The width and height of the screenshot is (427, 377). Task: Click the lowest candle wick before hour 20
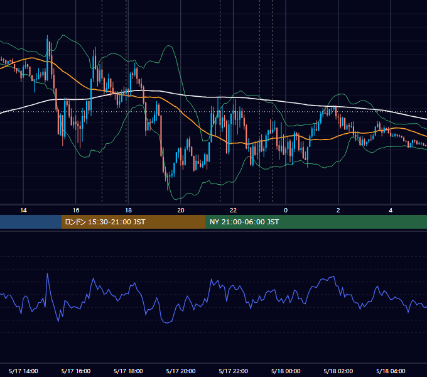168,181
